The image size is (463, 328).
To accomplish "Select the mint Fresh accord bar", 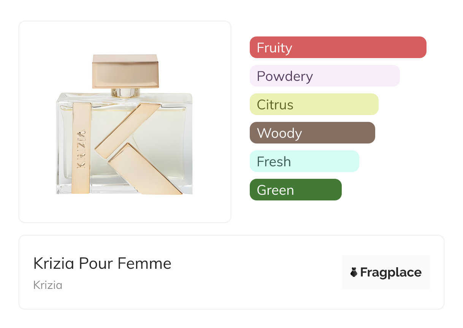I will tap(304, 161).
